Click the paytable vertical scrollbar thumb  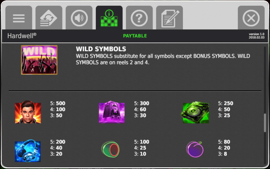pyautogui.click(x=265, y=123)
